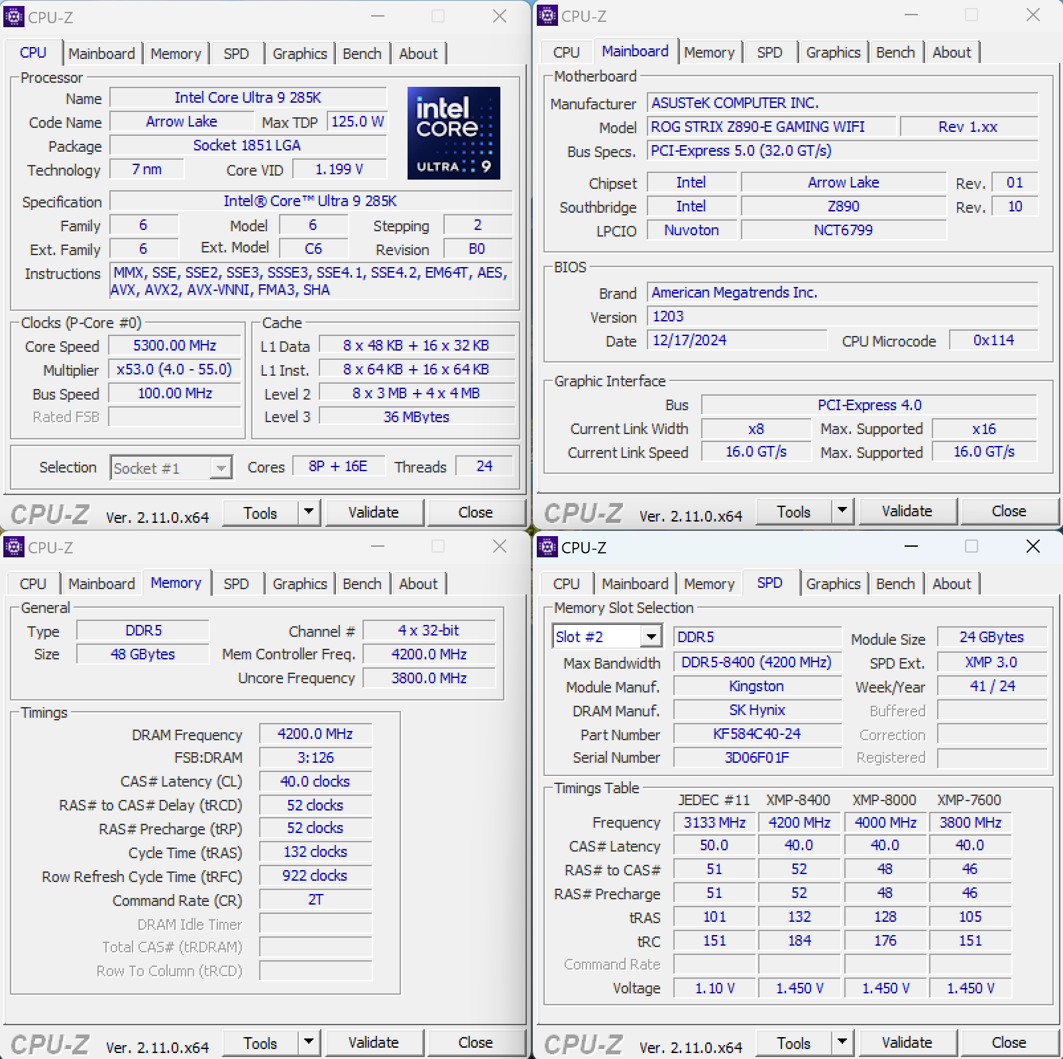Image resolution: width=1063 pixels, height=1059 pixels.
Task: Switch to CPU tab in the Mainboard window
Action: tap(566, 52)
